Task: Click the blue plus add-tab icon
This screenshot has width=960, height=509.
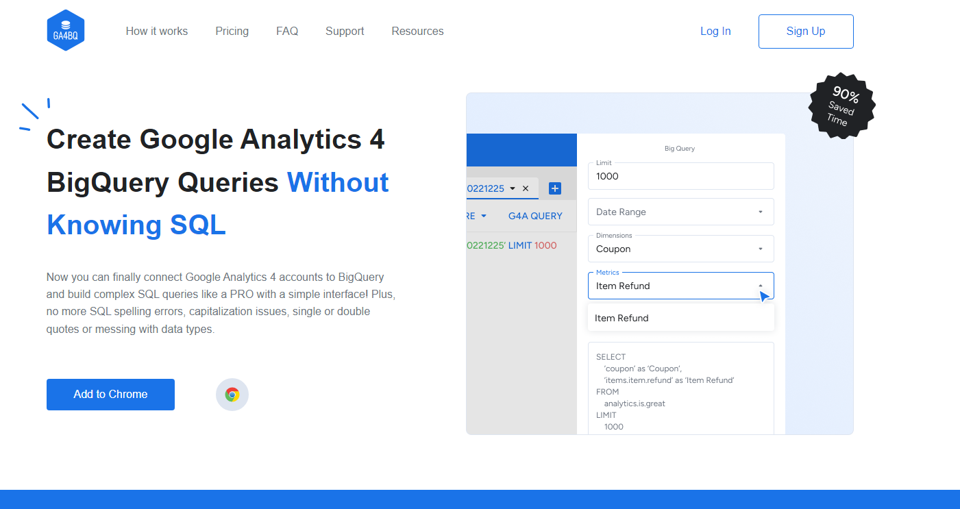Action: click(555, 188)
